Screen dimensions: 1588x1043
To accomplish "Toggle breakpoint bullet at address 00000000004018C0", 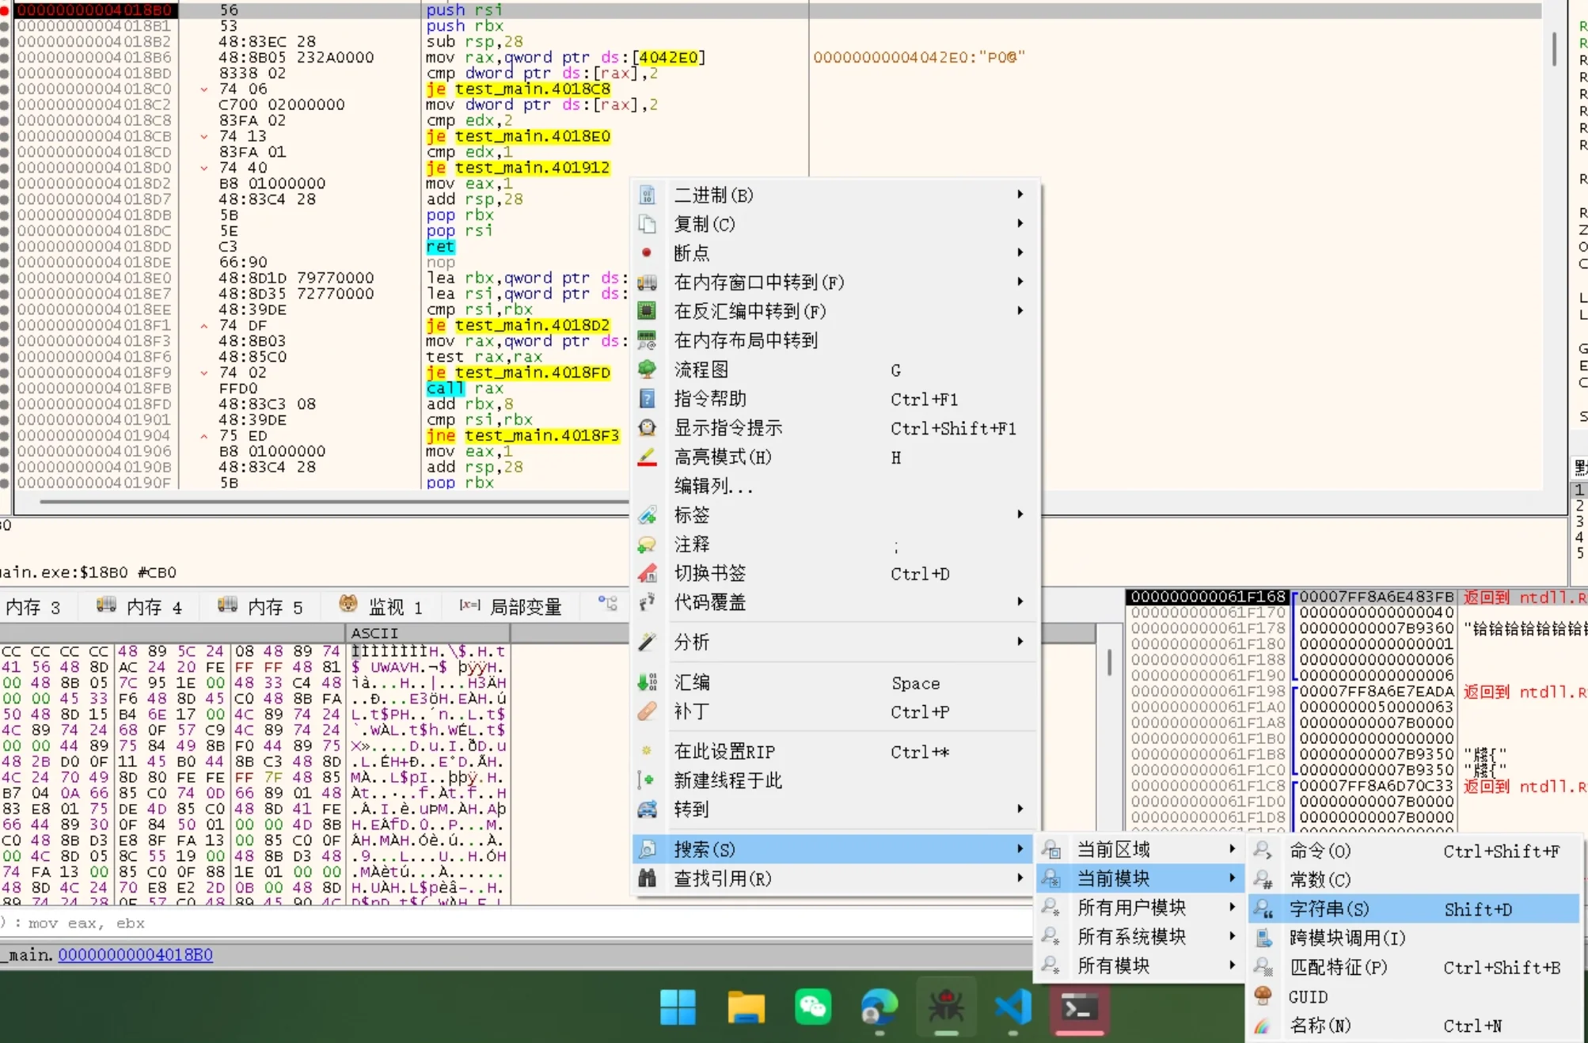I will coord(5,89).
